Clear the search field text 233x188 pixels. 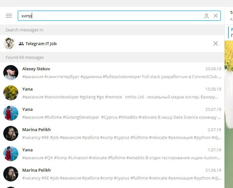pos(216,16)
